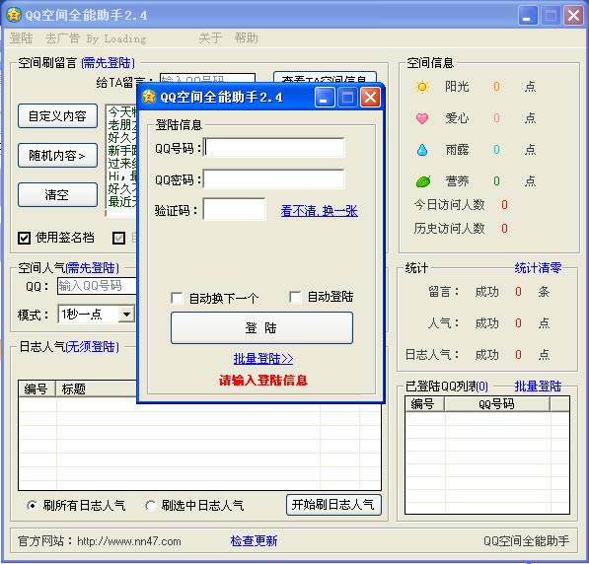Click the QQ号码 column header in logged list
589x564 pixels.
coord(496,404)
